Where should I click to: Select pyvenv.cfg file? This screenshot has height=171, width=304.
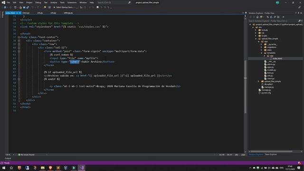(x=266, y=93)
